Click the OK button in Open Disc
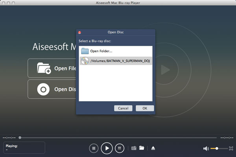Viewport: 236px width, 157px height. coord(145,108)
